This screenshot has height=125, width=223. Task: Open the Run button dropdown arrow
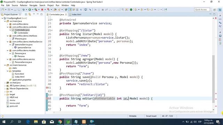tap(32, 10)
